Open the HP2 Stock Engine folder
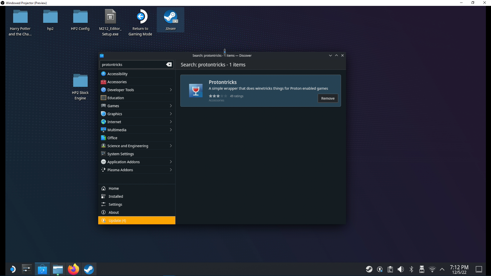This screenshot has width=491, height=276. pos(80,87)
